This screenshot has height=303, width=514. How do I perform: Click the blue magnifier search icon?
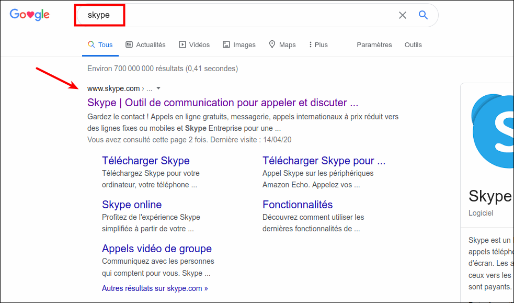pyautogui.click(x=423, y=15)
